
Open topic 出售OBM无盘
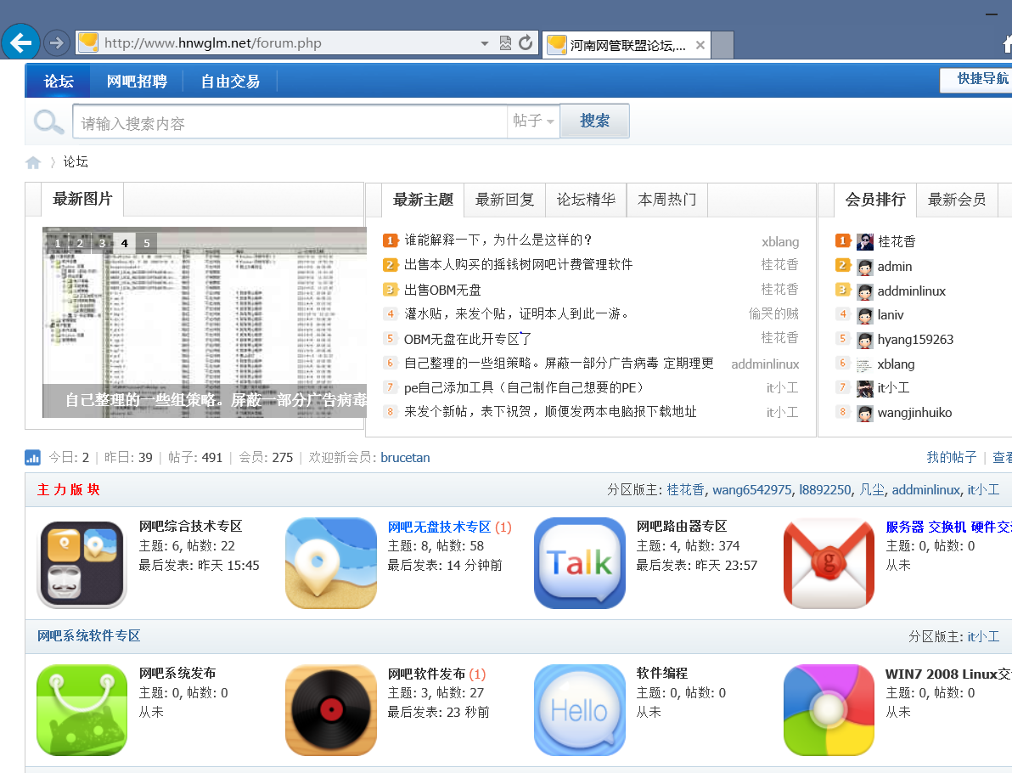coord(442,290)
